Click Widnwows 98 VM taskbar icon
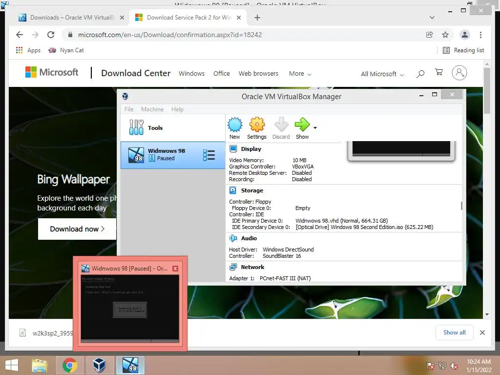 pos(130,365)
